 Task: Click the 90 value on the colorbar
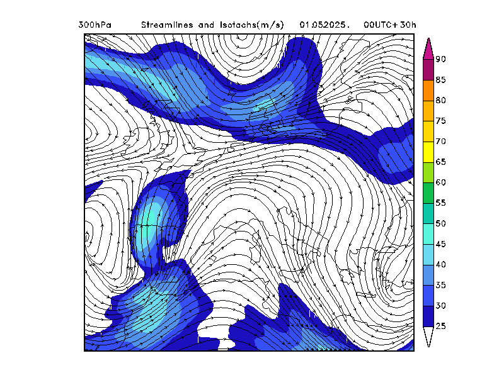click(x=441, y=59)
